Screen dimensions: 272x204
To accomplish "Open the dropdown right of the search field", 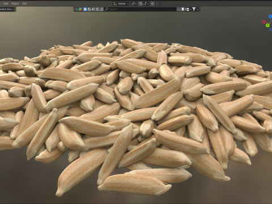I will click(x=178, y=9).
